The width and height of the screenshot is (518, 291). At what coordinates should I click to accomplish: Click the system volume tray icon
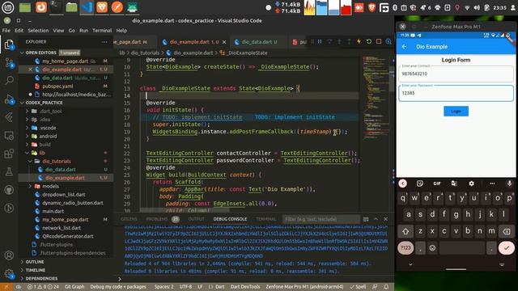click(477, 7)
